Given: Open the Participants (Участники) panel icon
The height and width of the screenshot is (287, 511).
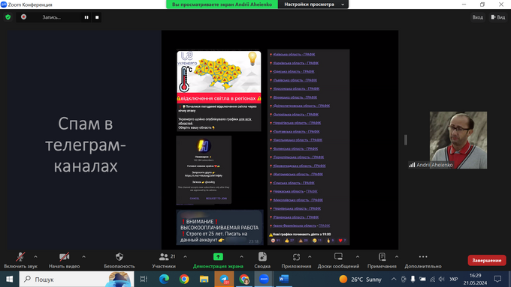Looking at the screenshot, I should (164, 257).
